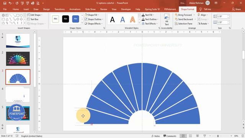Apply the blue Abc shape style
The width and height of the screenshot is (245, 138).
(75, 19)
